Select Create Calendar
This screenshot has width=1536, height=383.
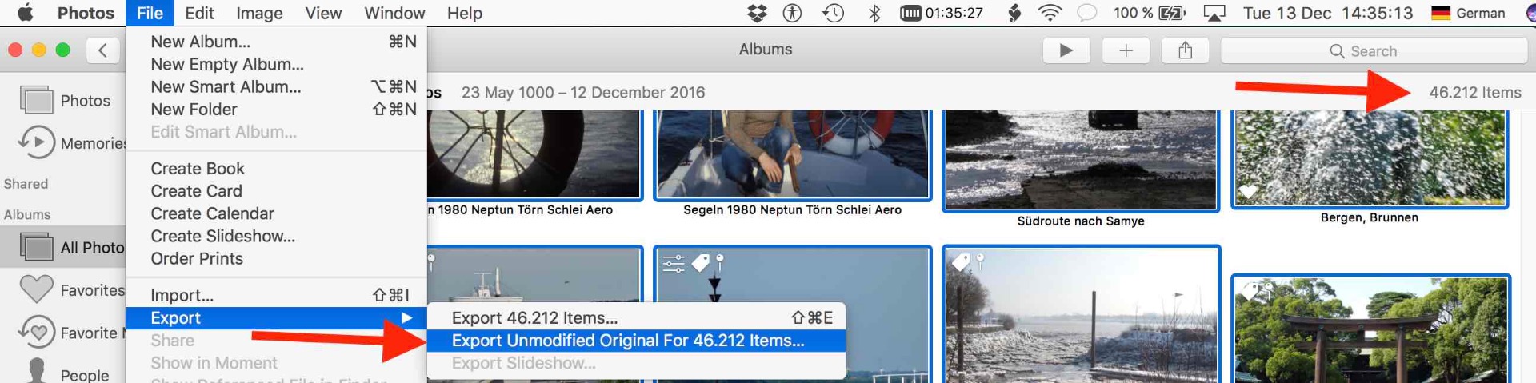pos(276,213)
